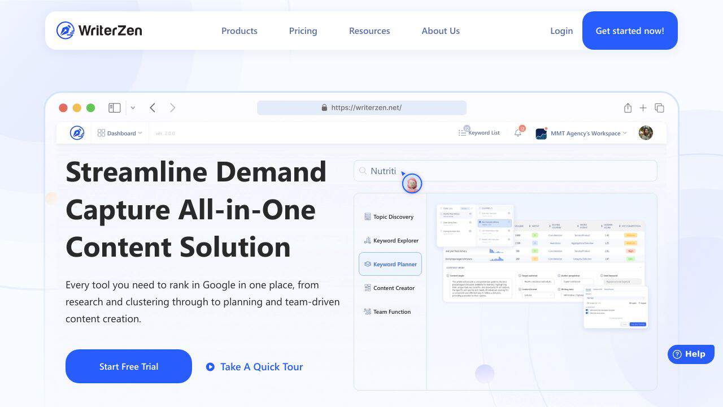Click the green Low competition badge
723x407 pixels.
(630, 259)
